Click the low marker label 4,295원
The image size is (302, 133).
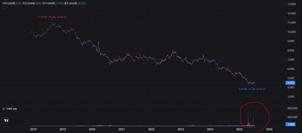click(252, 89)
